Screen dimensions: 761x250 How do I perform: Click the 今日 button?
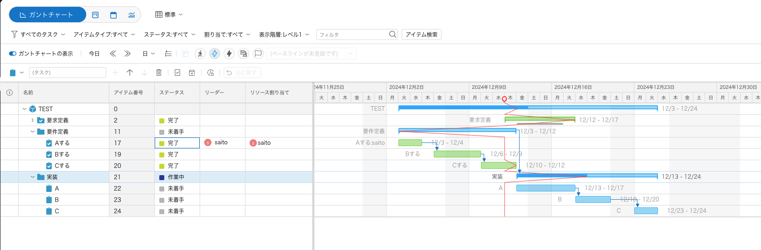coord(94,54)
